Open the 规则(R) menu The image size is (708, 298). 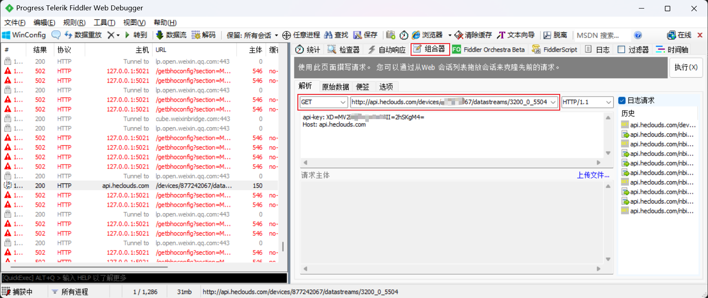[x=75, y=22]
